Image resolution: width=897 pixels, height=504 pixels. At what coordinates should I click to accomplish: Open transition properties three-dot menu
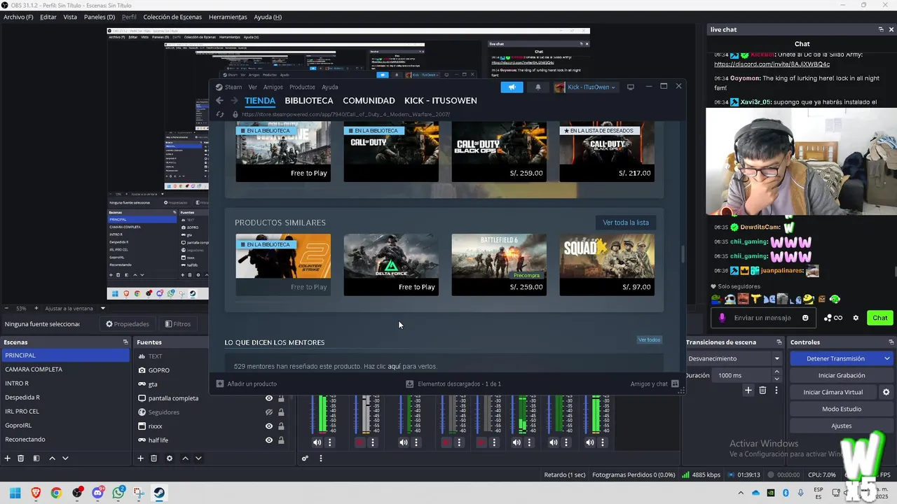[776, 391]
